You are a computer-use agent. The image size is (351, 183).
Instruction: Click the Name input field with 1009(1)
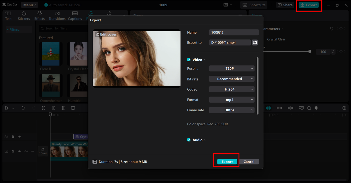[x=234, y=32]
